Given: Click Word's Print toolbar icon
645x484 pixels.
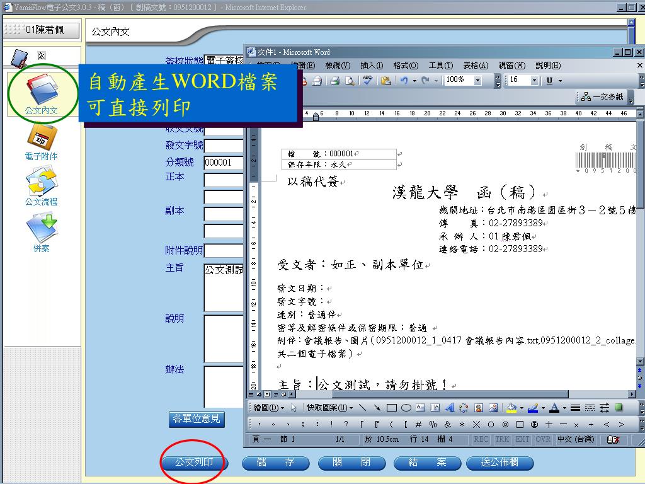Looking at the screenshot, I should click(x=335, y=81).
